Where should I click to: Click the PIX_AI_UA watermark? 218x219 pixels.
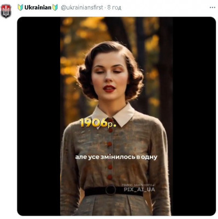coord(139,189)
